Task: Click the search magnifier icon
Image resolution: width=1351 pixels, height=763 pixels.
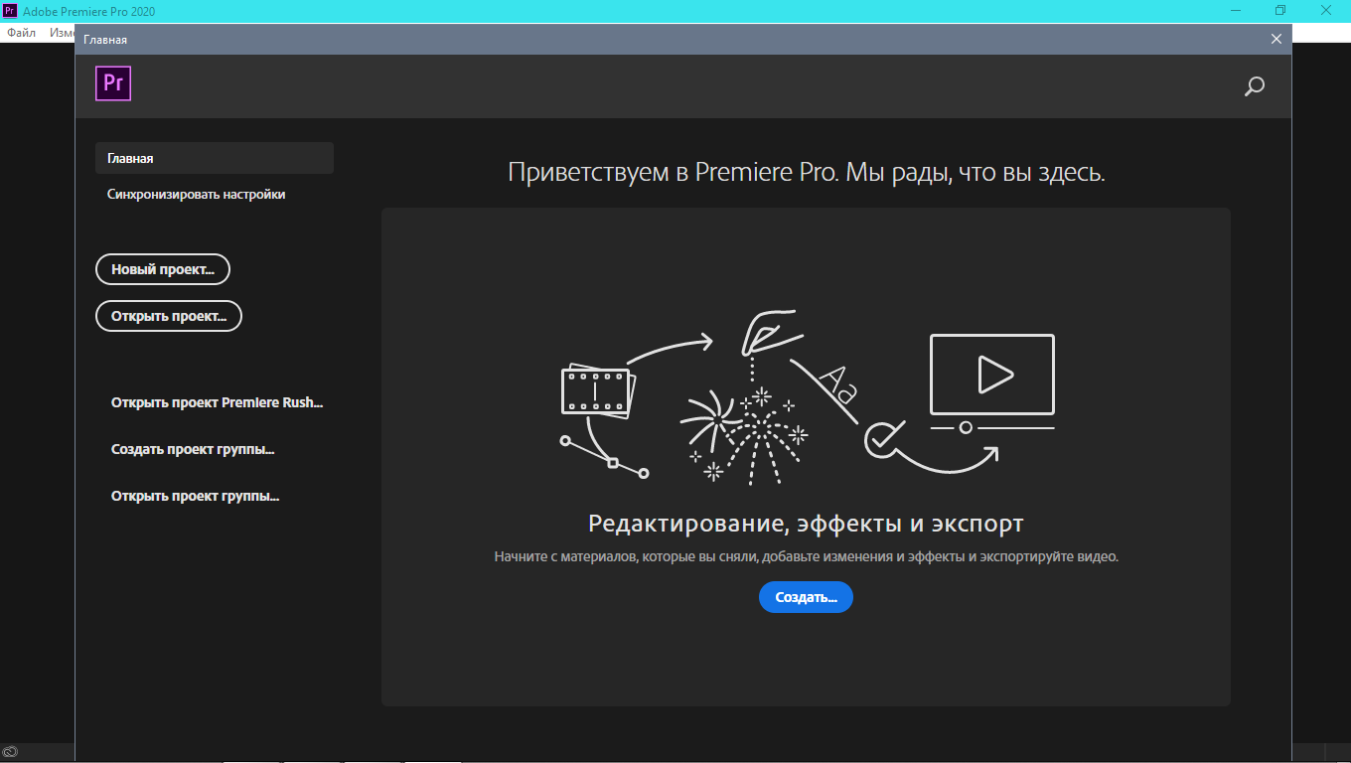Action: (x=1255, y=86)
